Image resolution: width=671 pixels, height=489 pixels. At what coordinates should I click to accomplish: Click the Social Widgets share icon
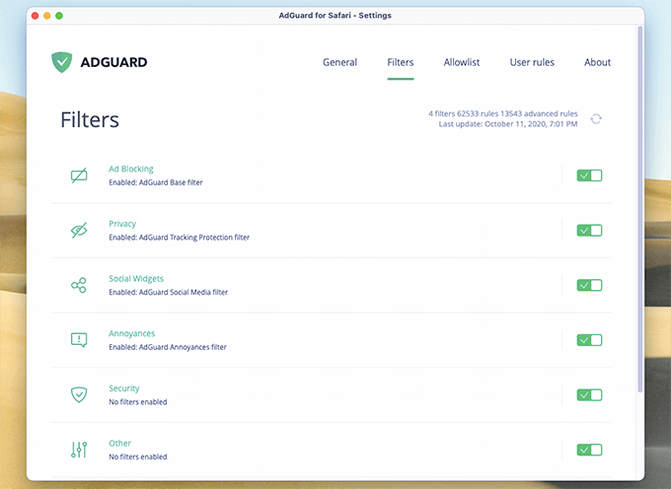79,285
